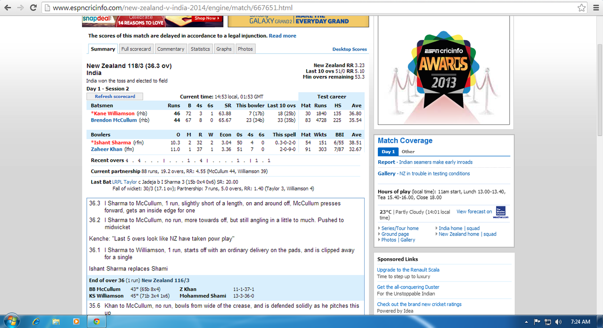603x328 pixels.
Task: Open the New Zealand home link
Action: click(x=459, y=234)
